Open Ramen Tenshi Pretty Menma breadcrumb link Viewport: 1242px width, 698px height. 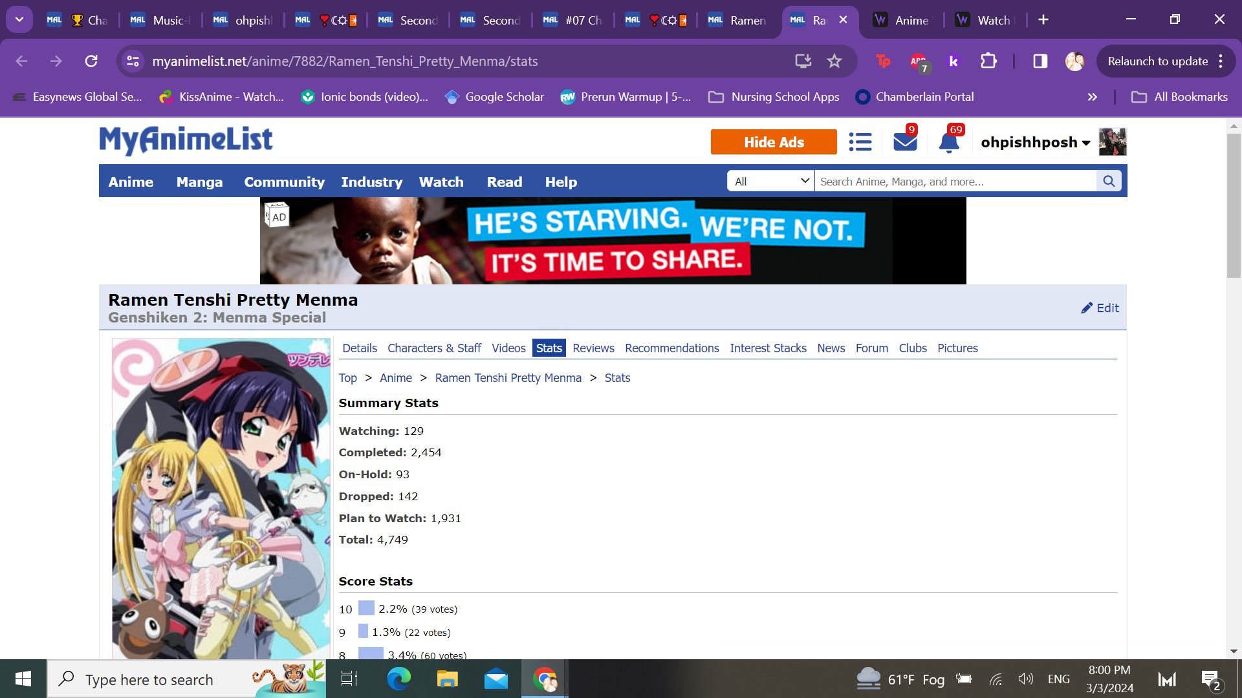pos(508,378)
